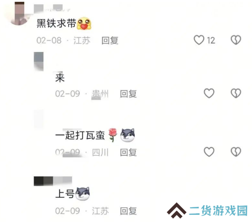
Task: Reply to the 一起打瓦蛮 comment from 四川
Action: coord(128,152)
